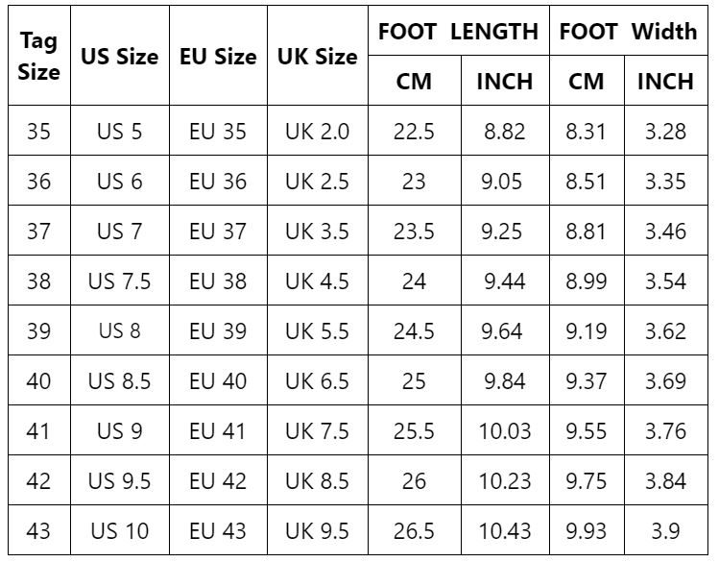Click the FOOT Width header cell
Screen dimensions: 719x562
[628, 32]
